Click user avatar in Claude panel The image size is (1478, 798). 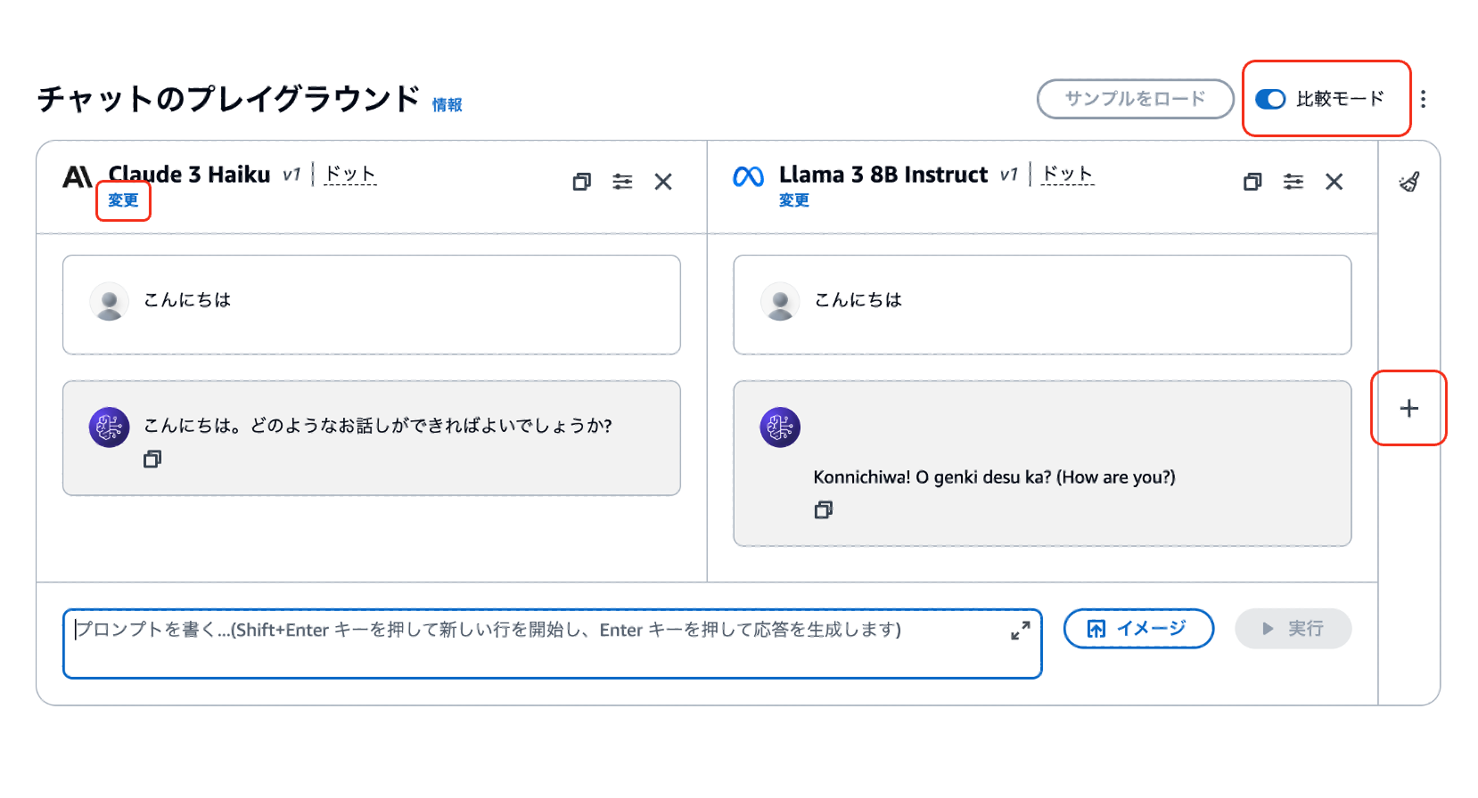(x=110, y=302)
